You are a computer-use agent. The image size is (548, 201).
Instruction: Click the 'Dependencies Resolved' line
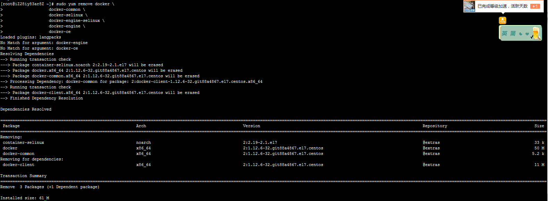point(26,109)
